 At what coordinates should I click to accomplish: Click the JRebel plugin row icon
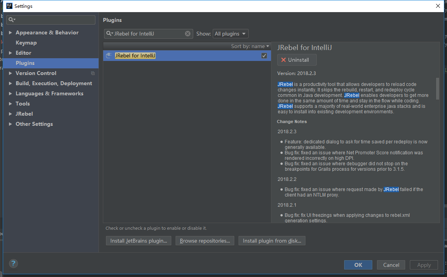(109, 55)
